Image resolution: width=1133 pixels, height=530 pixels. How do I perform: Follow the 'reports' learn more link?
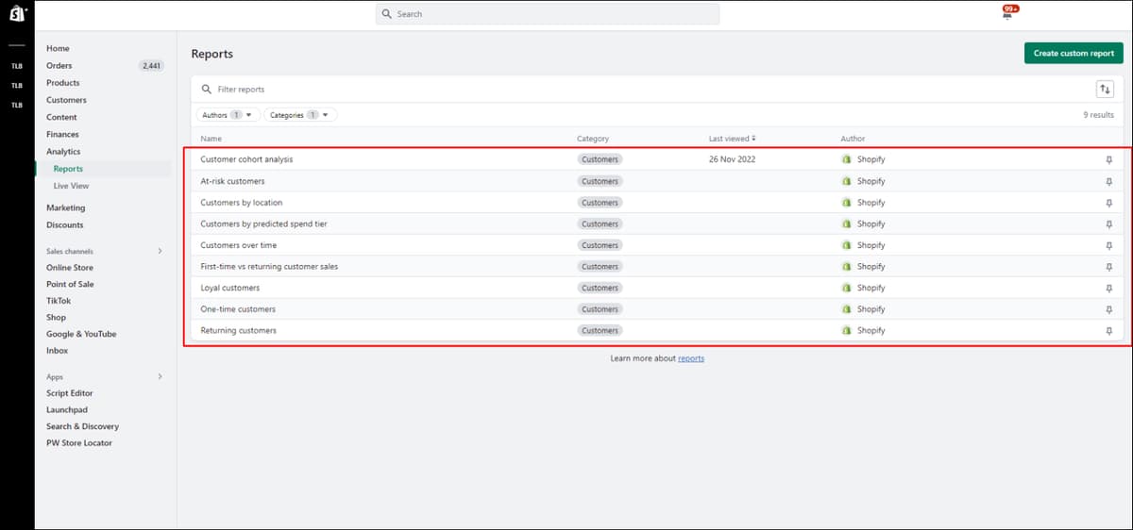tap(691, 358)
